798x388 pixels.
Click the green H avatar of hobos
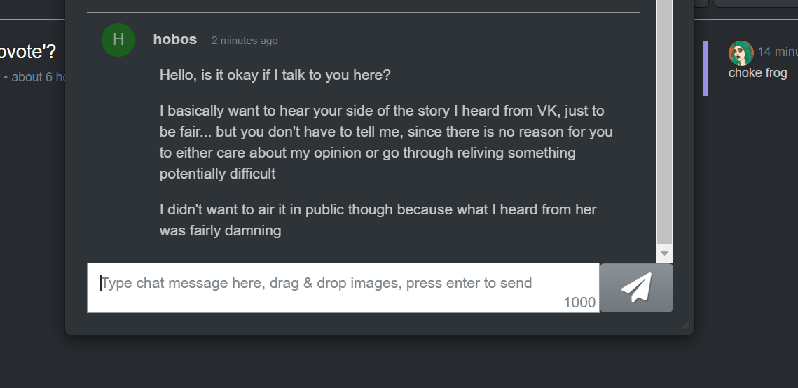coord(118,40)
